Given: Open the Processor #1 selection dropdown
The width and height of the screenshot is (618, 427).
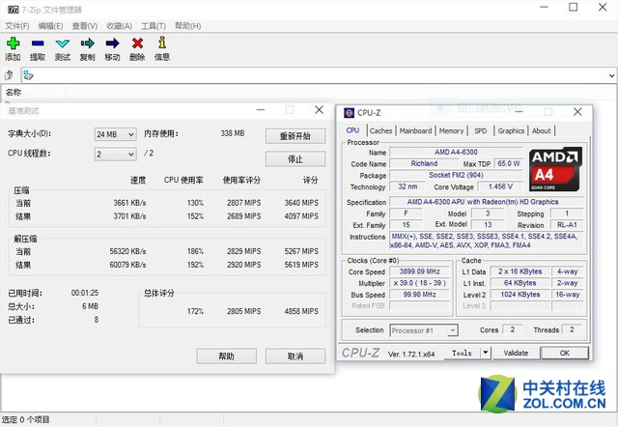Looking at the screenshot, I should (x=420, y=330).
